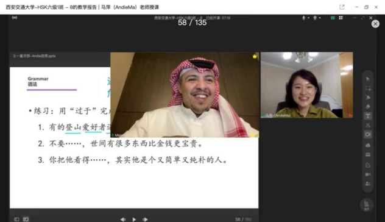This screenshot has height=222, width=385.
Task: Select the pointer arrow tool
Action: [x=367, y=79]
